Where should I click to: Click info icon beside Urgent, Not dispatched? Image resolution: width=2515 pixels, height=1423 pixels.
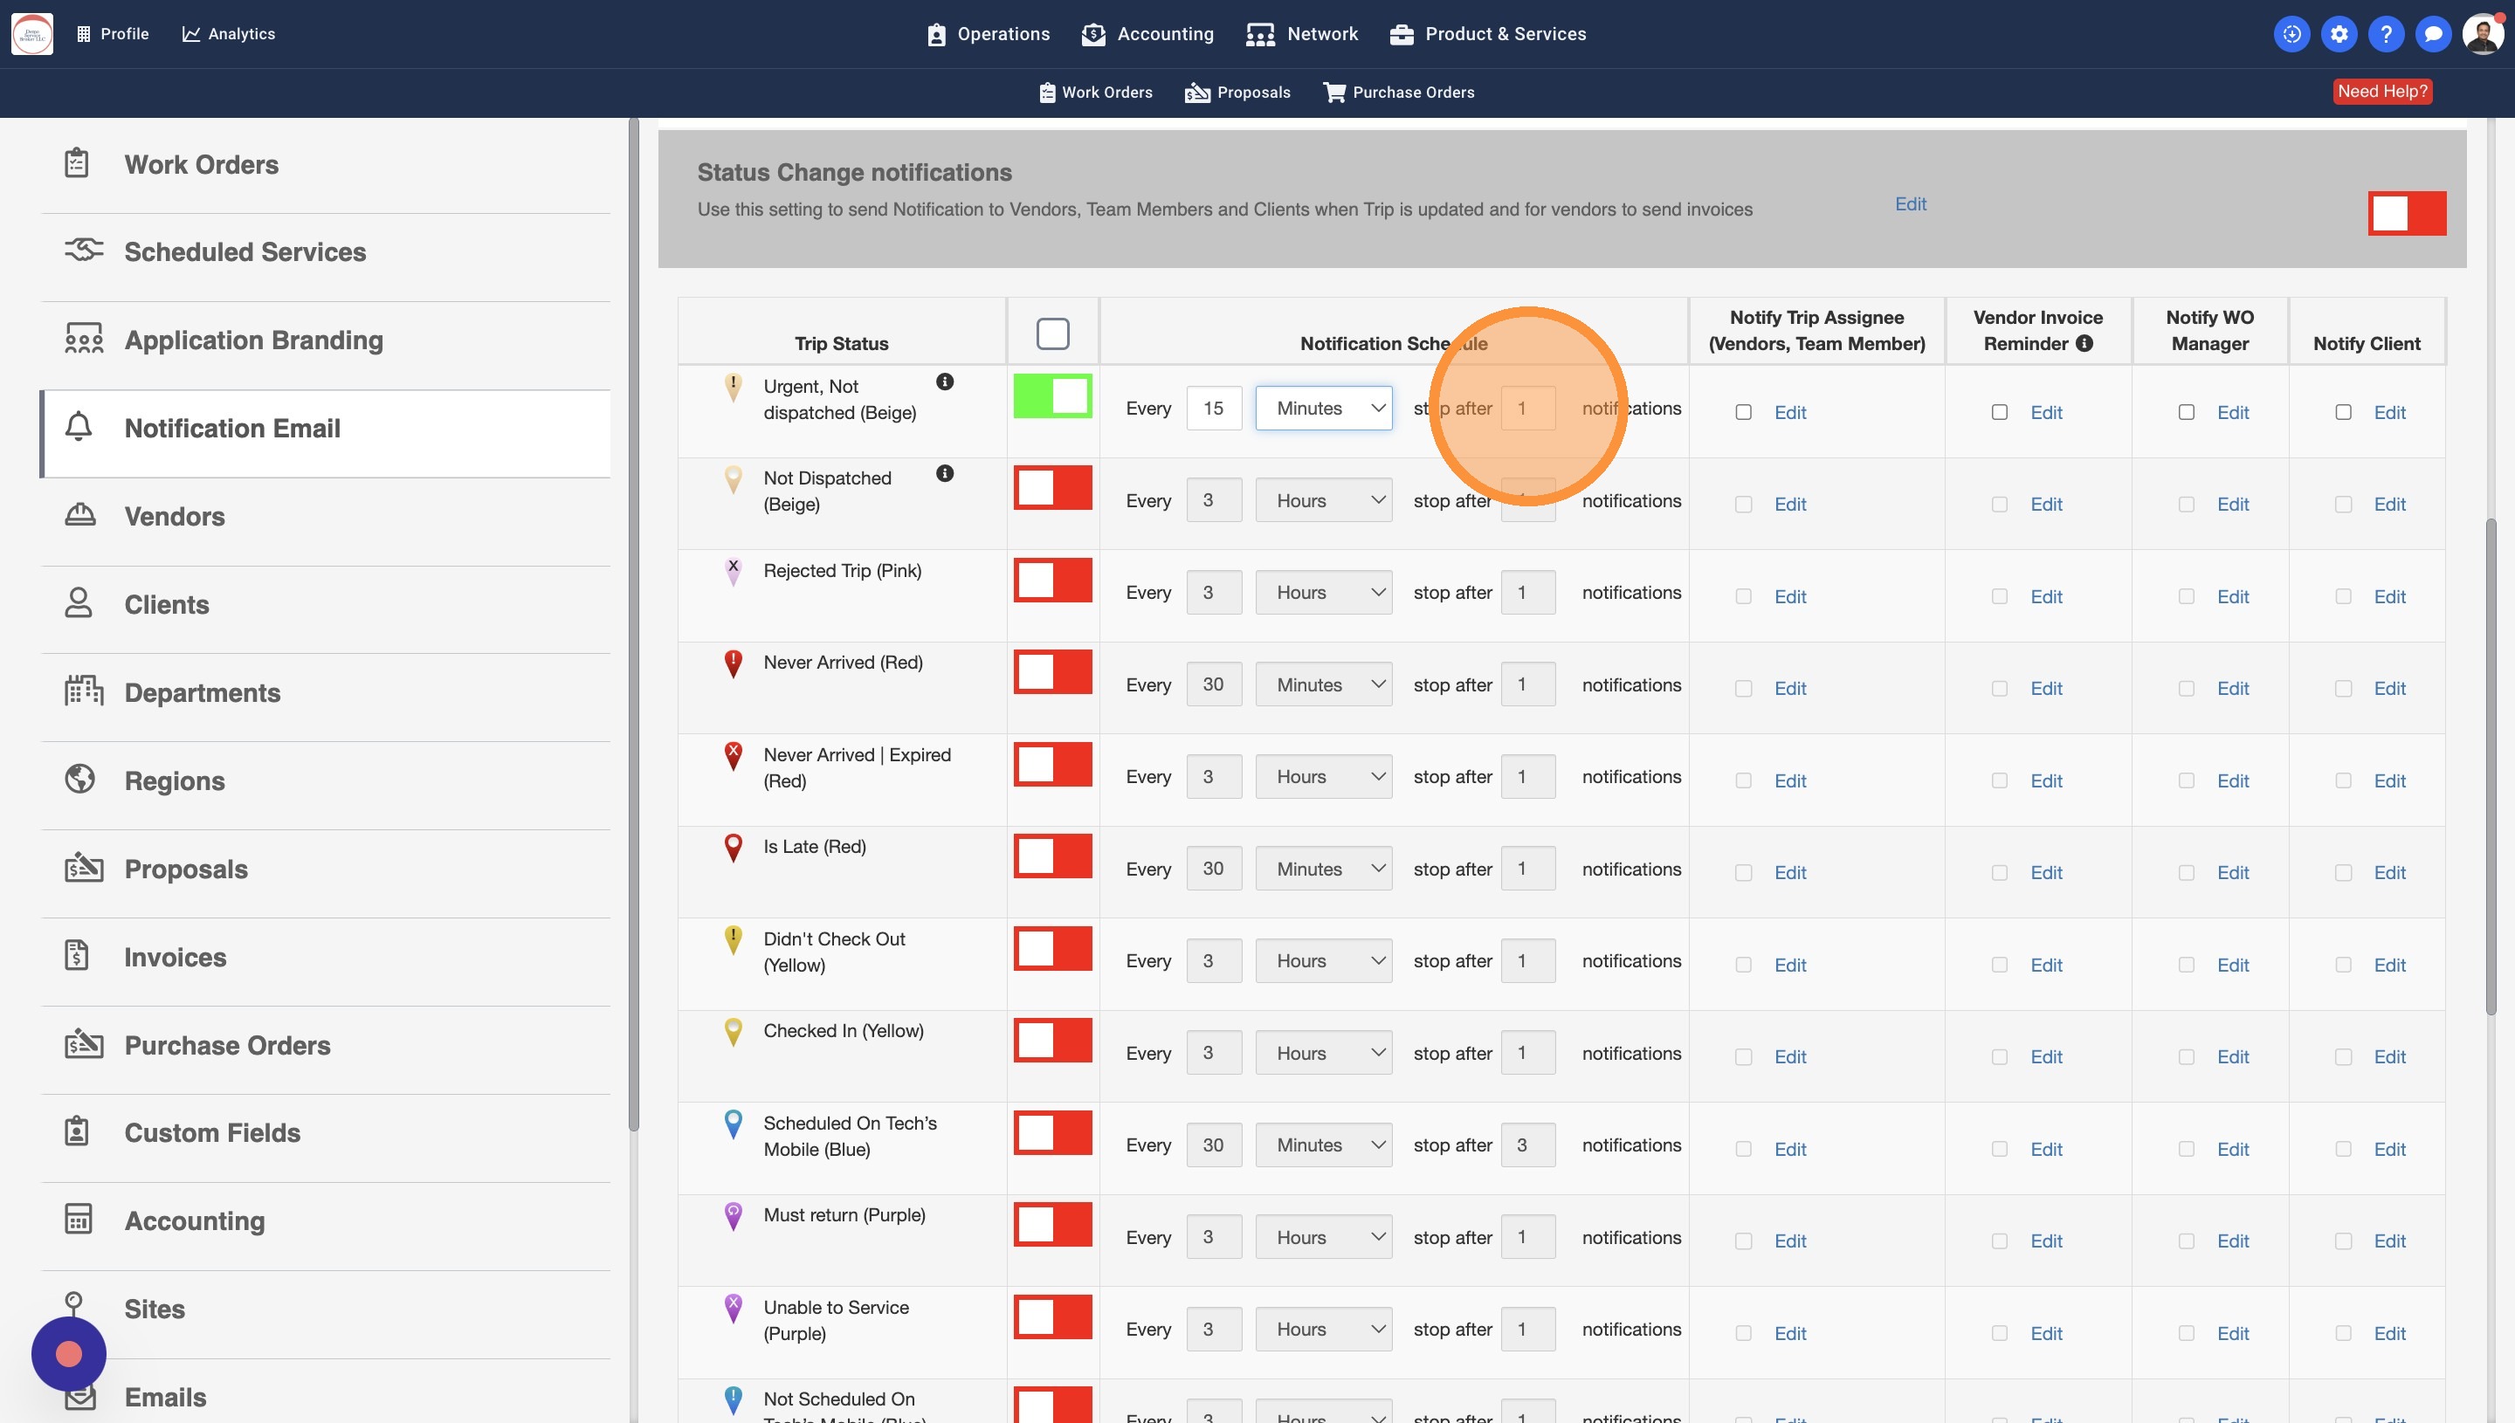(x=944, y=382)
